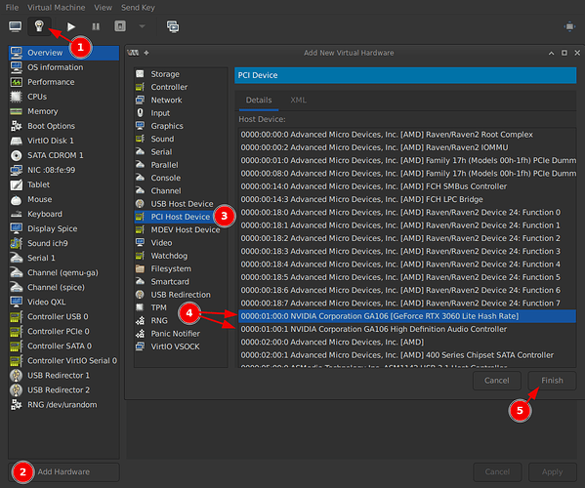Click the Panic Notifier icon

click(140, 333)
